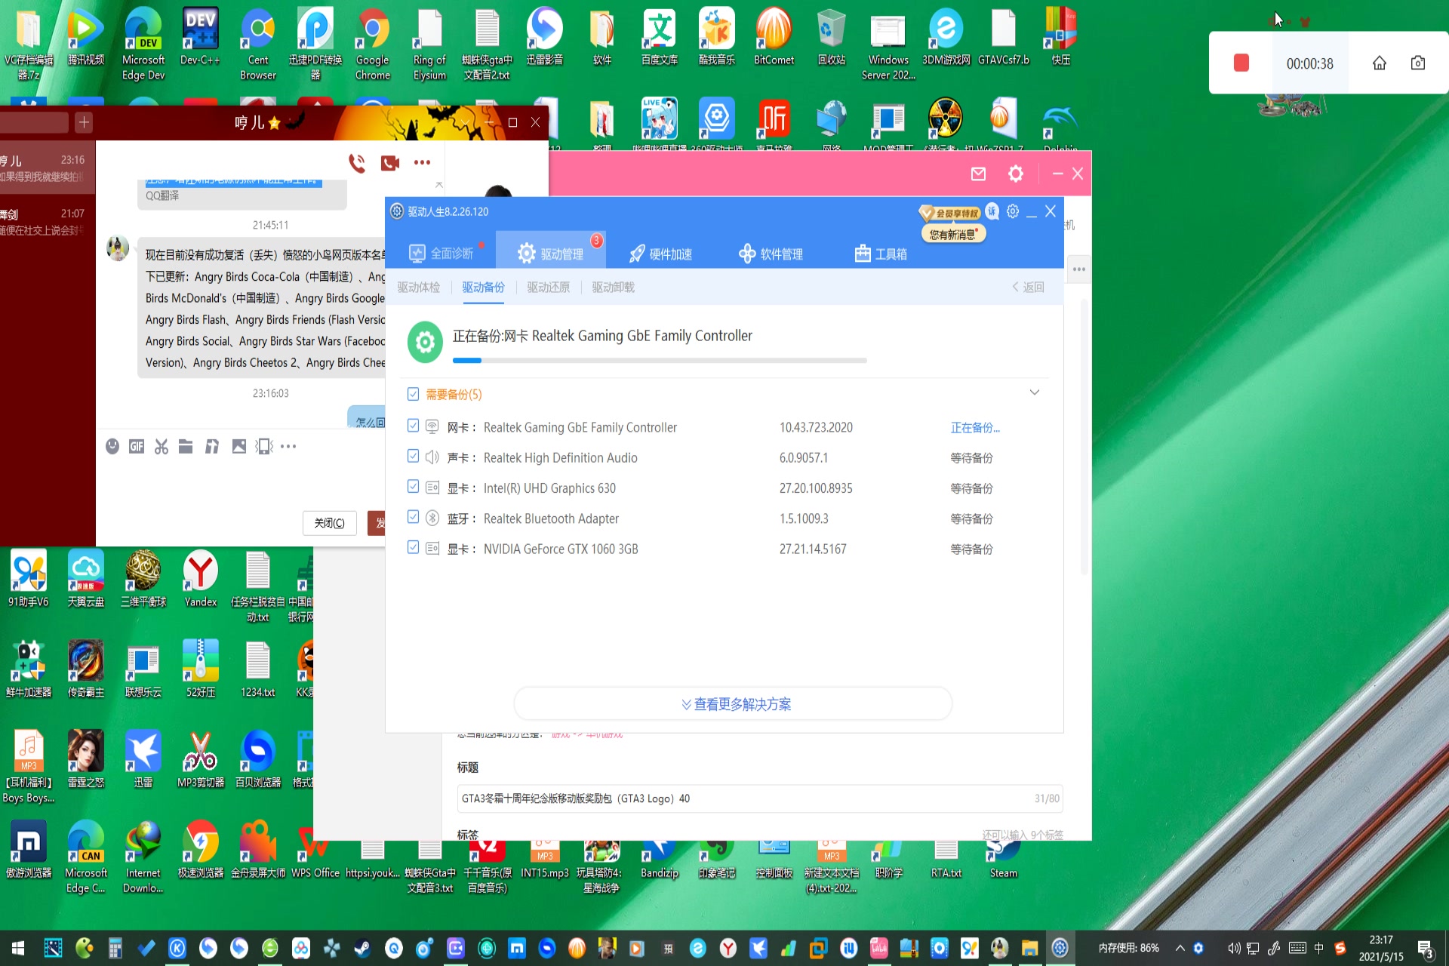The width and height of the screenshot is (1449, 966).
Task: Click the music share icon in QQ chat
Action: coord(212,446)
